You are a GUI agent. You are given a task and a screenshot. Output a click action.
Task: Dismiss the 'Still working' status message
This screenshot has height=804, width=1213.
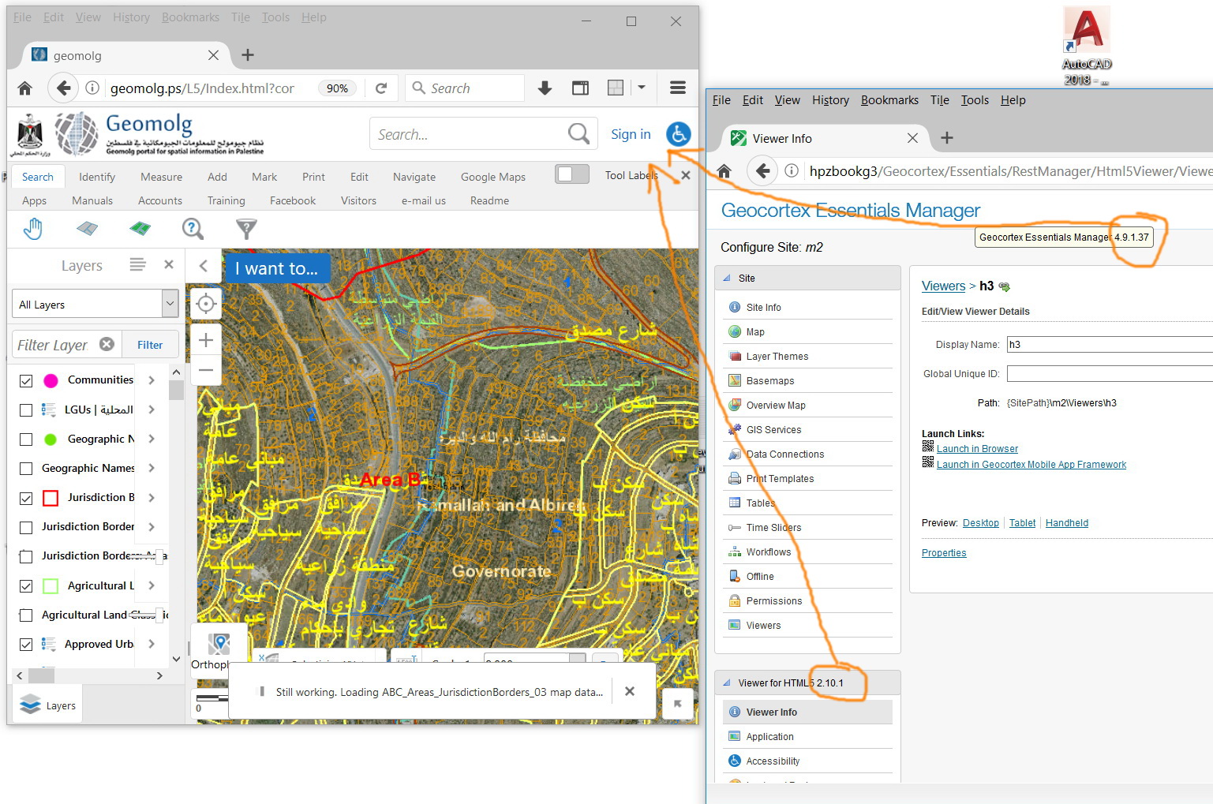[x=630, y=691]
